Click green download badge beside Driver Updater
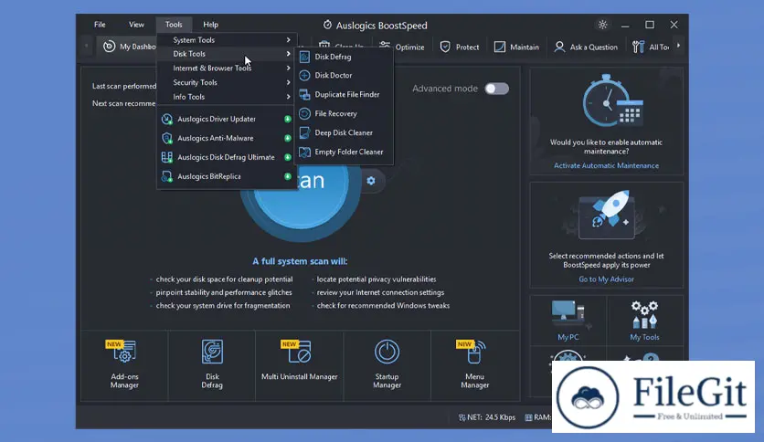764x442 pixels. (288, 119)
